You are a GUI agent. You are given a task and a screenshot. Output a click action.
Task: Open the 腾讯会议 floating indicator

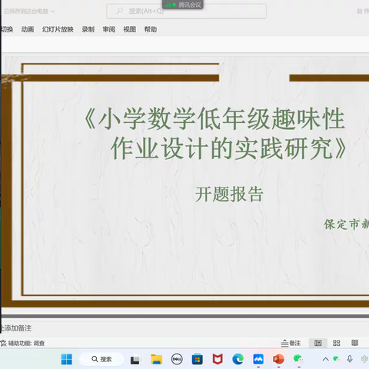click(x=183, y=5)
